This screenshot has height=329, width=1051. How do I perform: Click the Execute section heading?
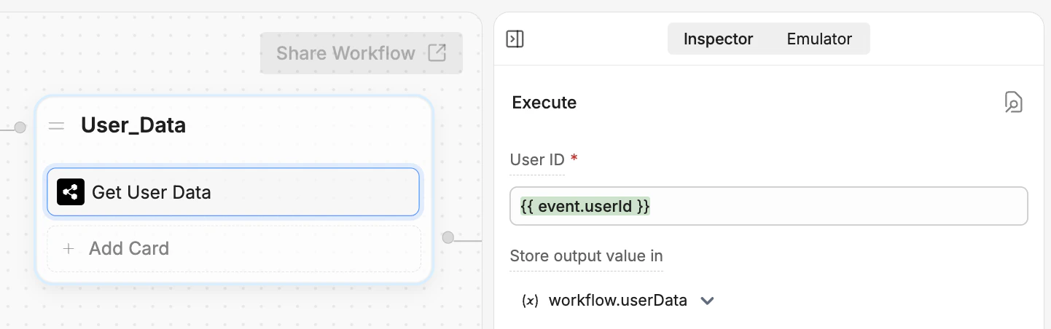[x=544, y=103]
